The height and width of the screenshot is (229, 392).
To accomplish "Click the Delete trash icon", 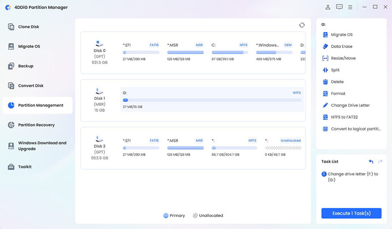I will coord(325,82).
